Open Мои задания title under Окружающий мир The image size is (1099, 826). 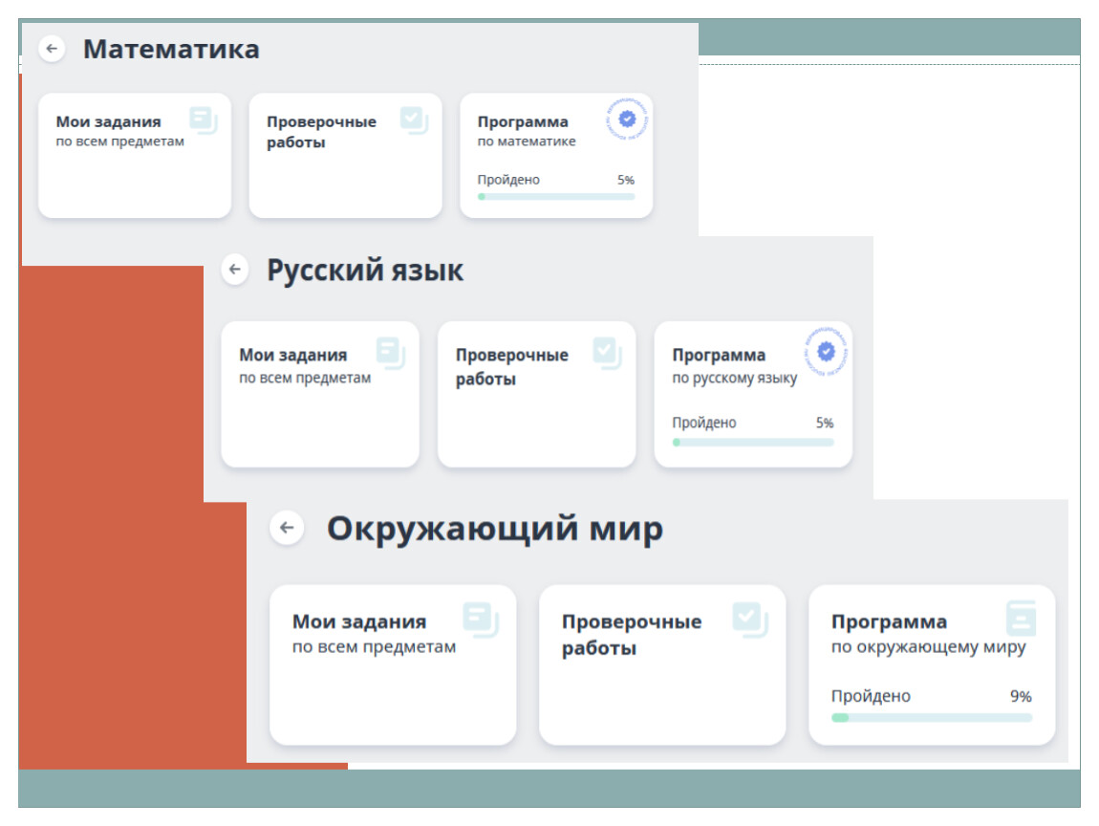click(359, 621)
